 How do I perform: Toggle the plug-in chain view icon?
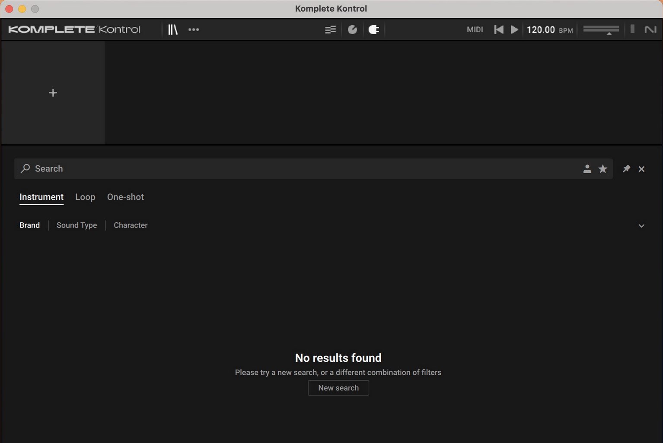click(330, 29)
